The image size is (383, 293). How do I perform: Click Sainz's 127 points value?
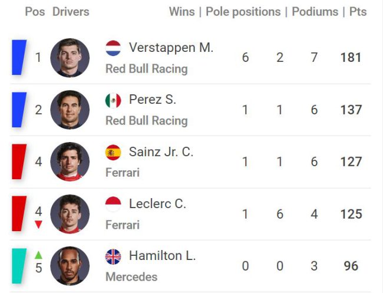coord(351,162)
